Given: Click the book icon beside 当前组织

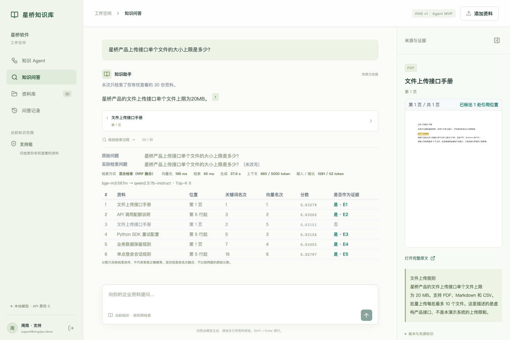Looking at the screenshot, I should tap(110, 315).
